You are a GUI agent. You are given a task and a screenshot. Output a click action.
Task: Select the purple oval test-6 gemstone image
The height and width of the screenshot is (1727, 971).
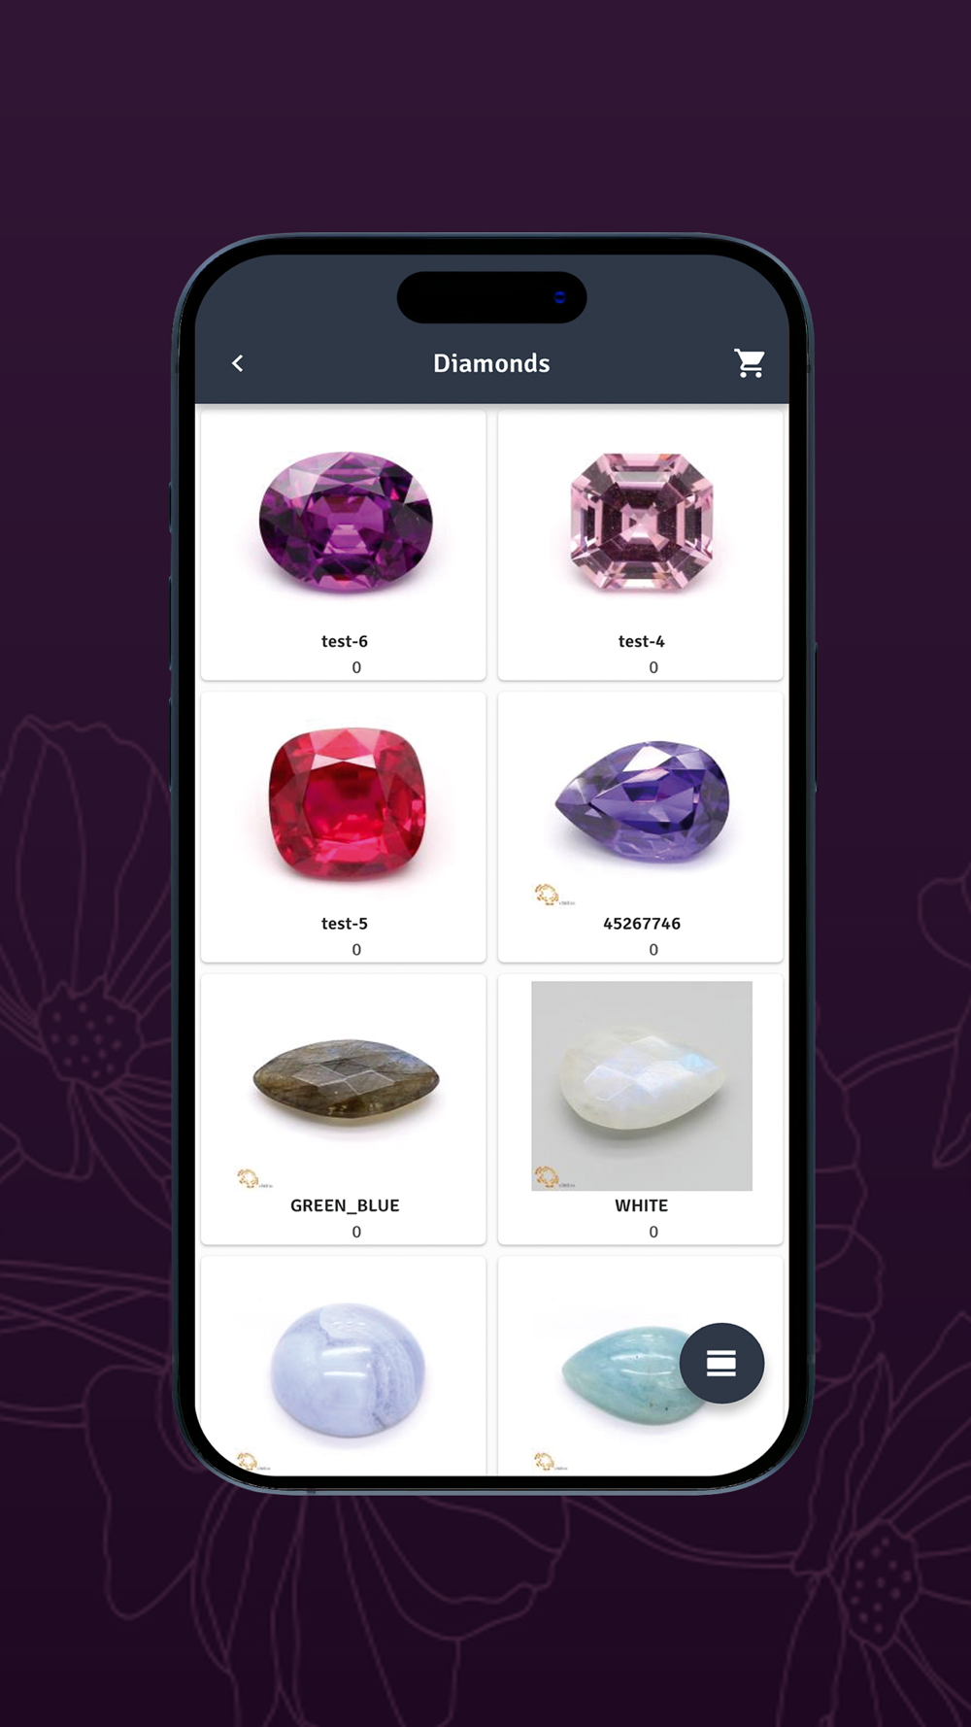tap(345, 523)
